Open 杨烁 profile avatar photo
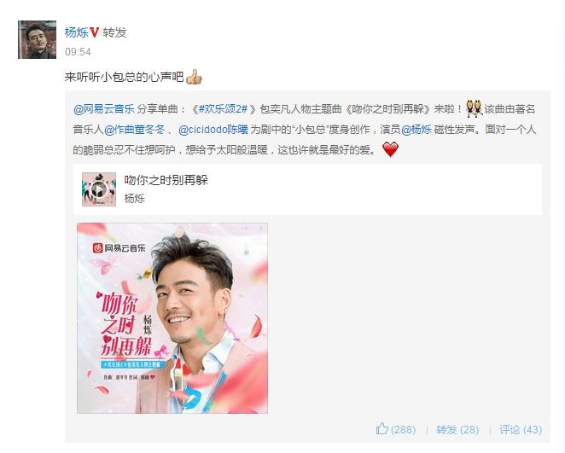The width and height of the screenshot is (565, 453). pos(37,39)
